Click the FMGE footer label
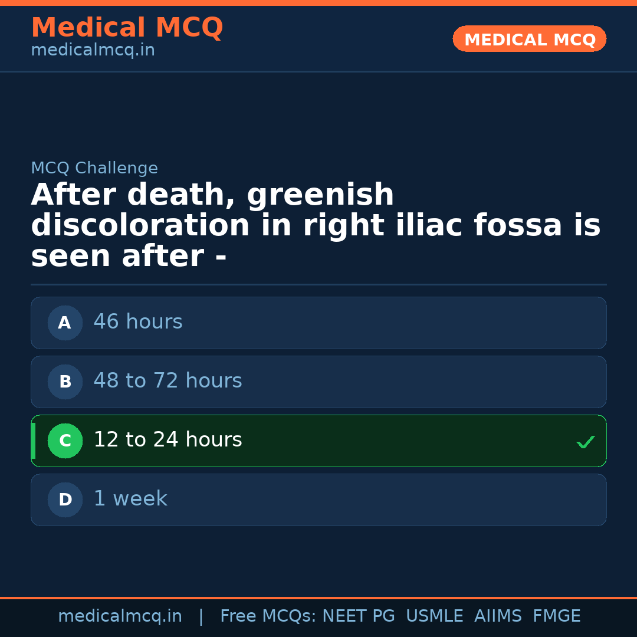The height and width of the screenshot is (637, 637). point(556,616)
